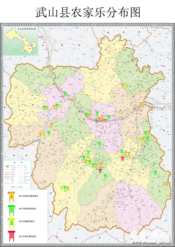The height and width of the screenshot is (247, 175).
Task: Click the green marker in the southwest trio
Action: tap(65, 188)
